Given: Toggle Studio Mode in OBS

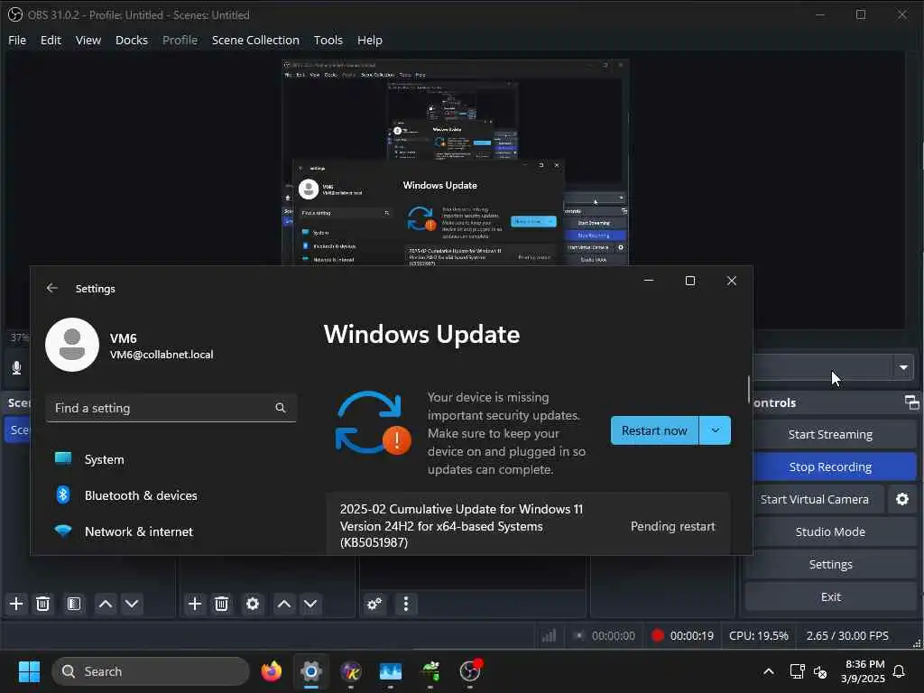Looking at the screenshot, I should (x=830, y=531).
